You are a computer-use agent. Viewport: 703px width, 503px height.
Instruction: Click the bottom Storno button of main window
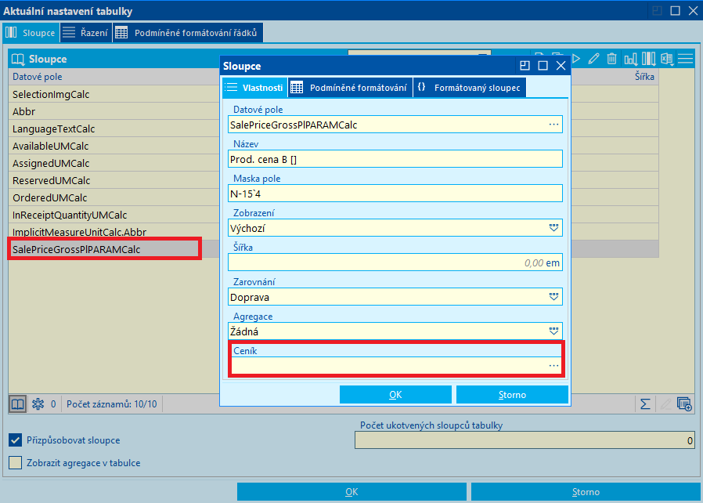point(586,492)
